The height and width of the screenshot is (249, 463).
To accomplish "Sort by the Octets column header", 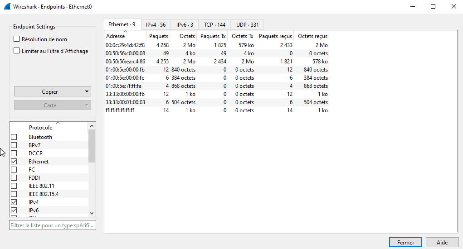I will pos(183,36).
